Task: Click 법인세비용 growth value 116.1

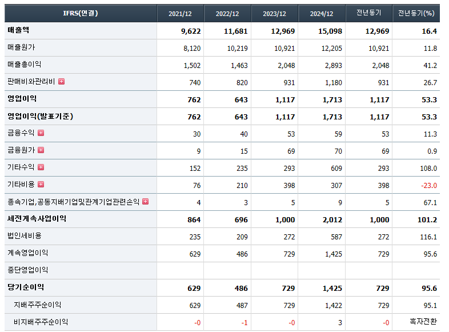Action: 428,237
